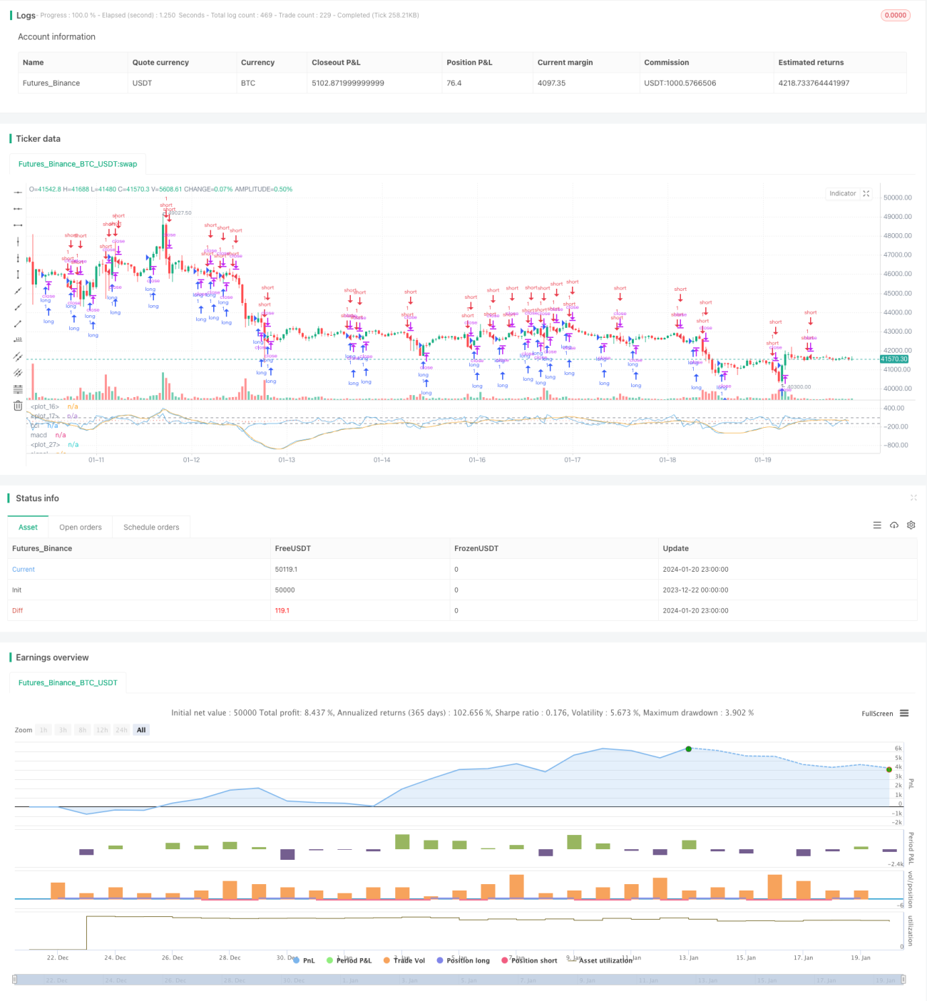Select the Futures_Binance_BTC_USDT:swap ticker tab
Image resolution: width=927 pixels, height=1001 pixels.
point(78,164)
